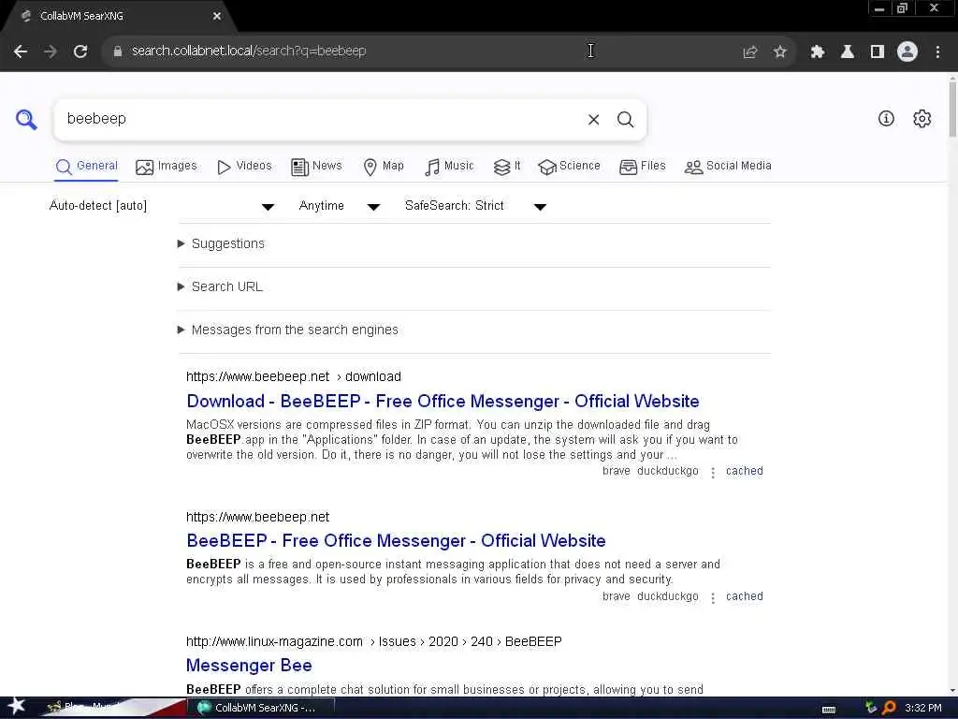Screen dimensions: 958x719
Task: Click the taskbar star start icon
Action: [16, 707]
